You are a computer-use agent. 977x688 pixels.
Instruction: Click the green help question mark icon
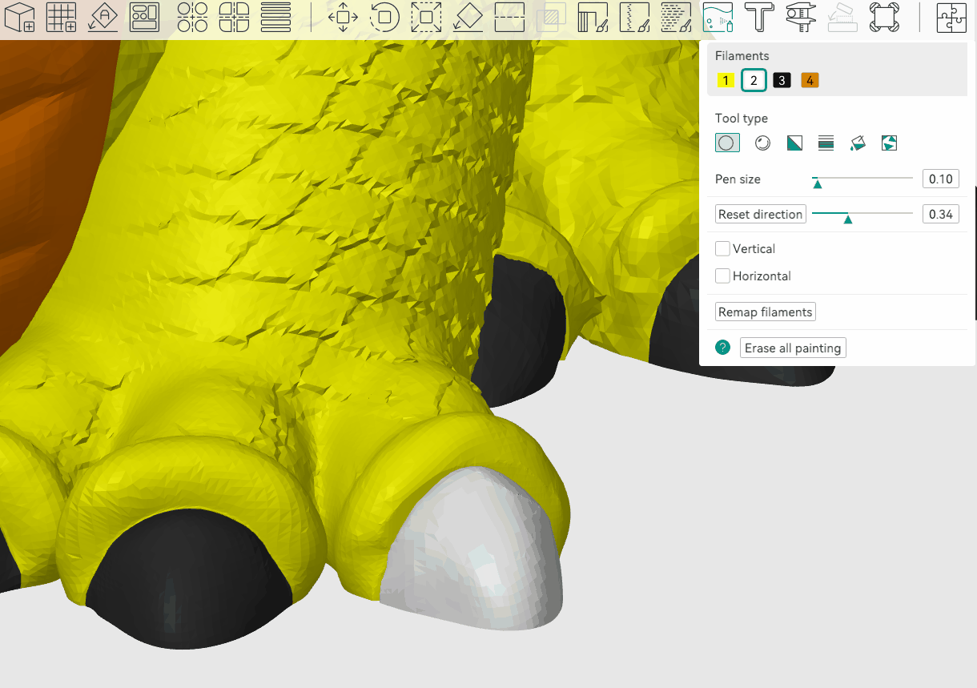click(x=723, y=348)
